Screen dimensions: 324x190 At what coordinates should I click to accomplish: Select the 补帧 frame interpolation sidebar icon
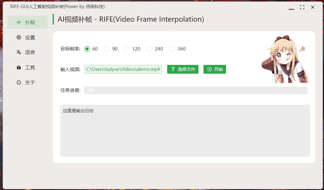19,22
